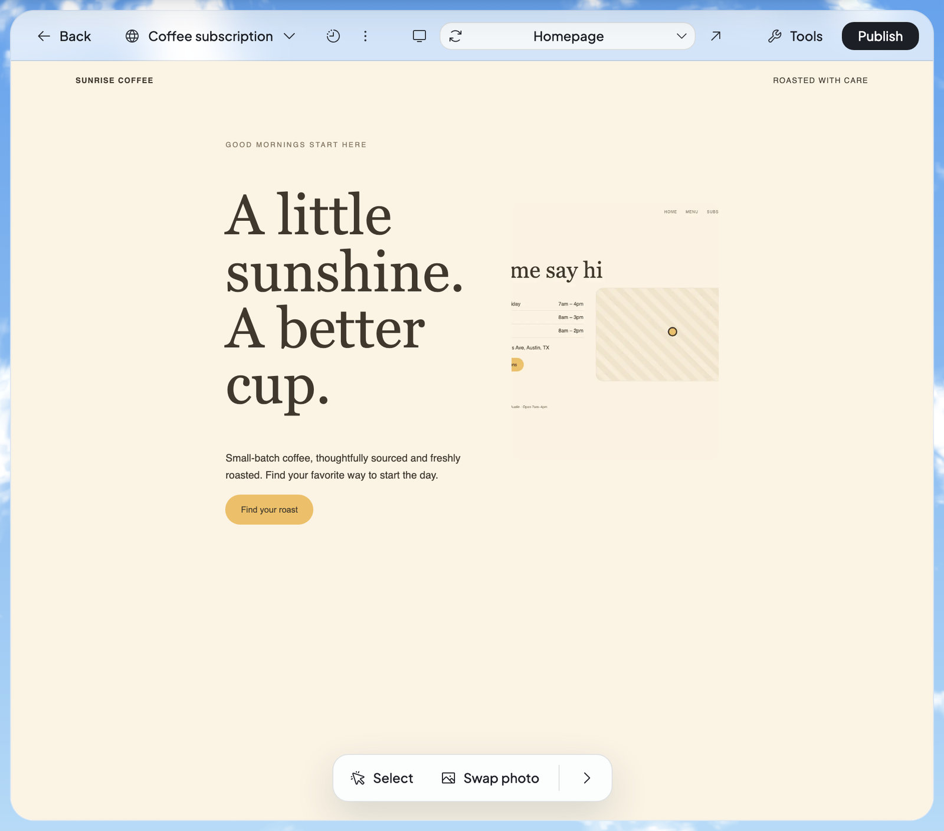The image size is (944, 831).
Task: Choose Swap photo in bottom toolbar
Action: pos(490,778)
